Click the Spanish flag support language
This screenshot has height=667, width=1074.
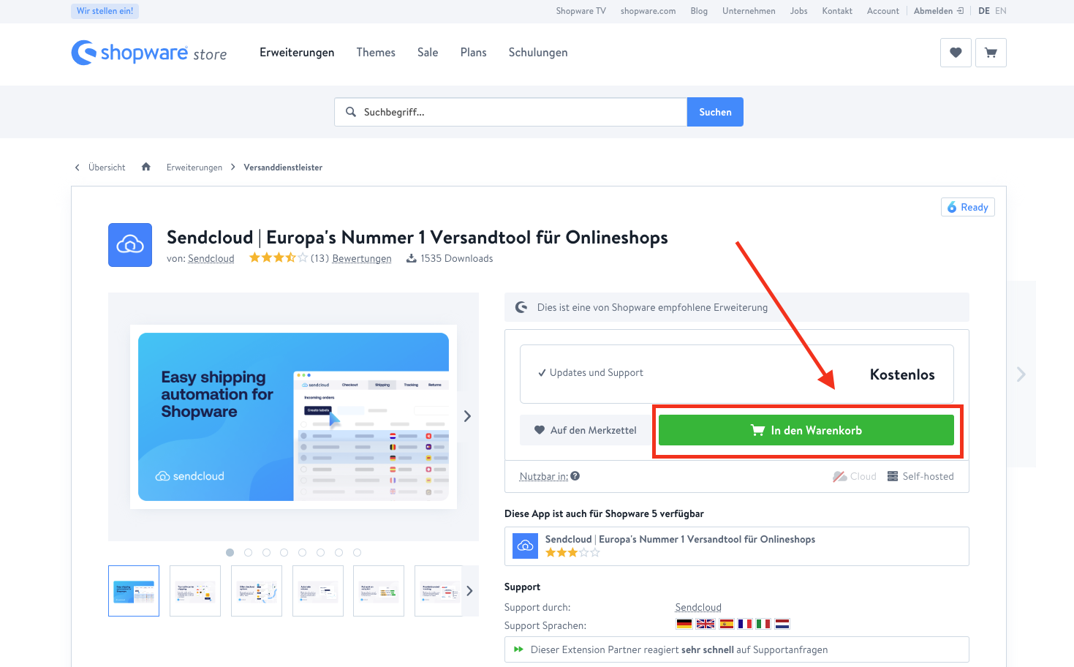727,624
